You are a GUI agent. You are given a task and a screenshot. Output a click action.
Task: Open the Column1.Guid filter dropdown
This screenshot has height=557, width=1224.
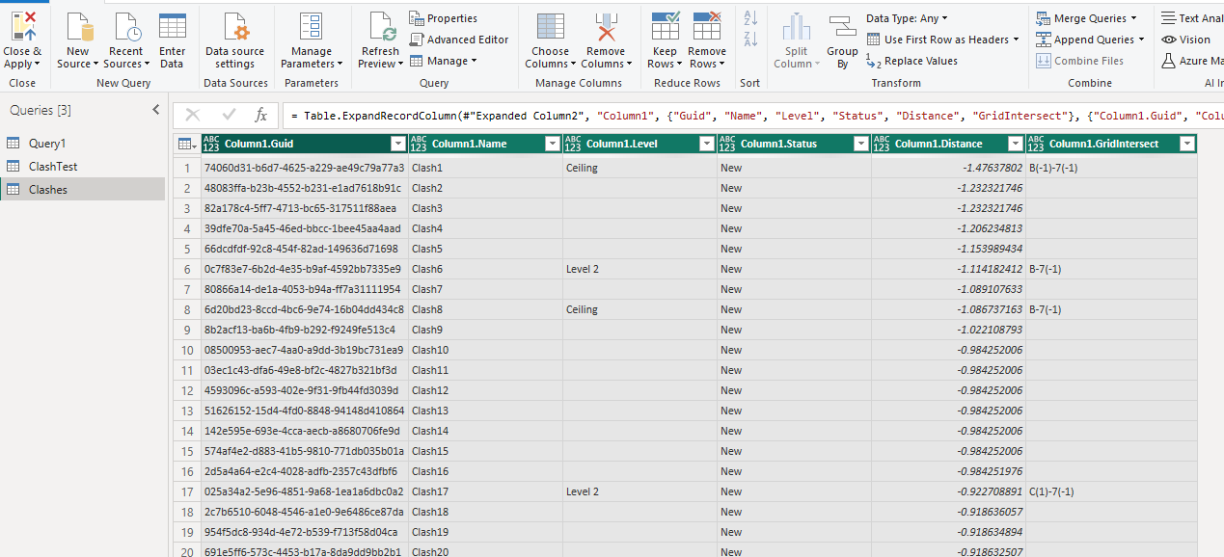click(397, 145)
